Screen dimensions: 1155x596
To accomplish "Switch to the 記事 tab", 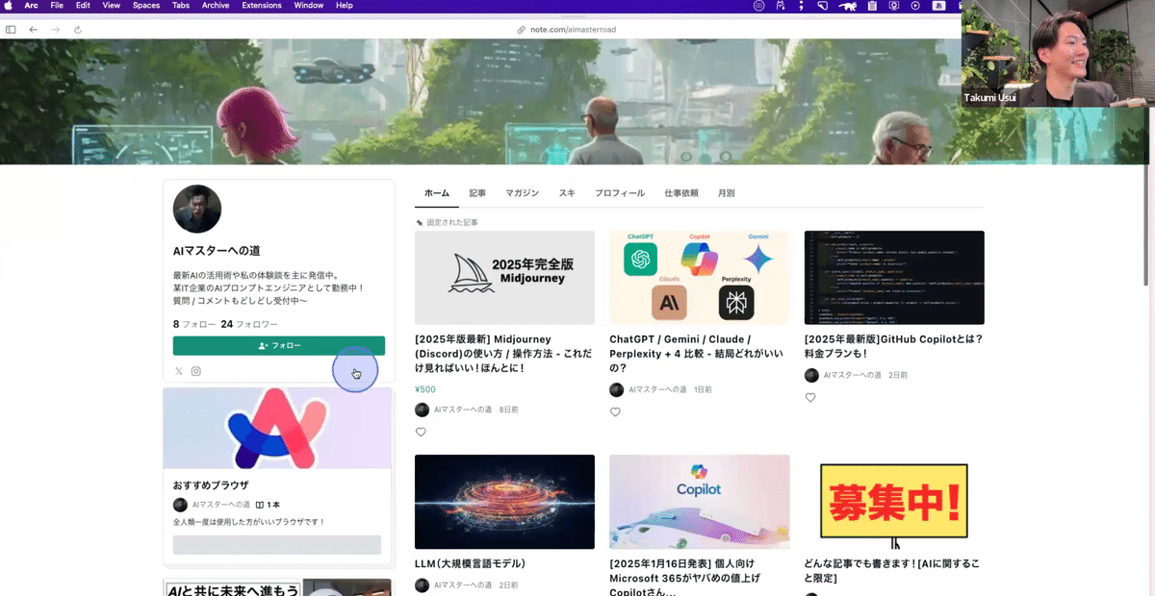I will click(x=477, y=192).
